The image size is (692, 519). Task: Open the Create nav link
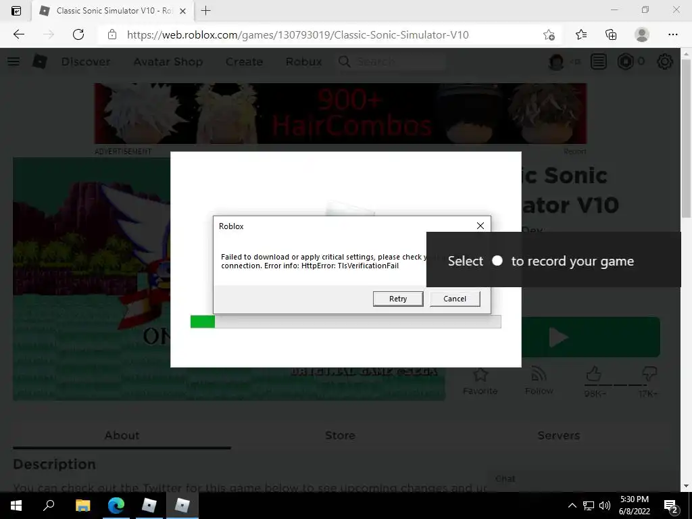click(x=244, y=61)
